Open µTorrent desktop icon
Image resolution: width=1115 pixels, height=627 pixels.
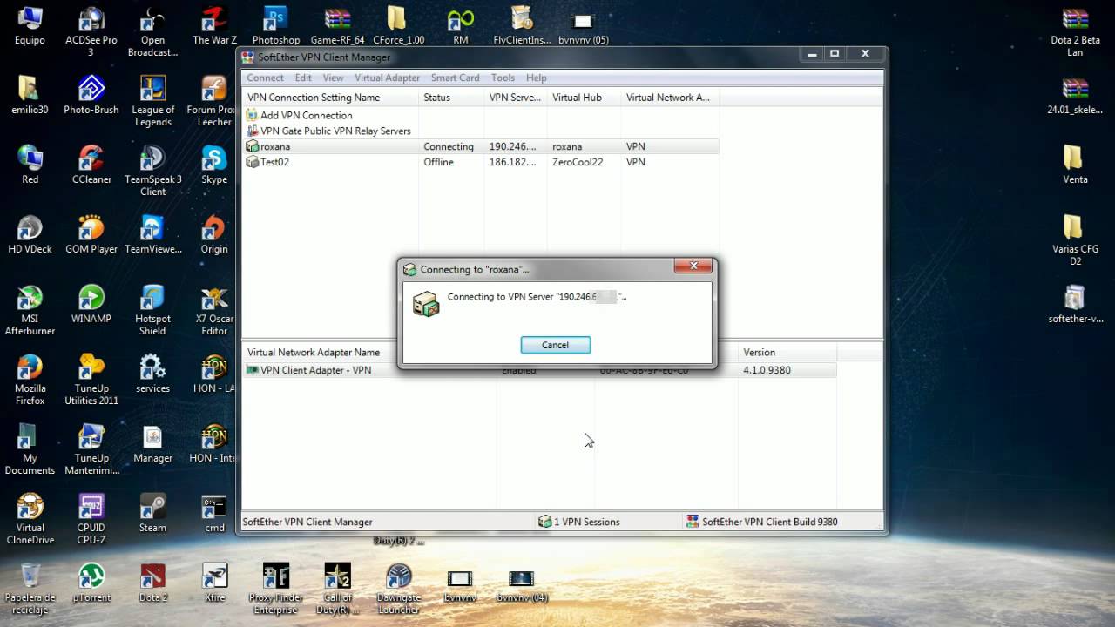tap(91, 583)
